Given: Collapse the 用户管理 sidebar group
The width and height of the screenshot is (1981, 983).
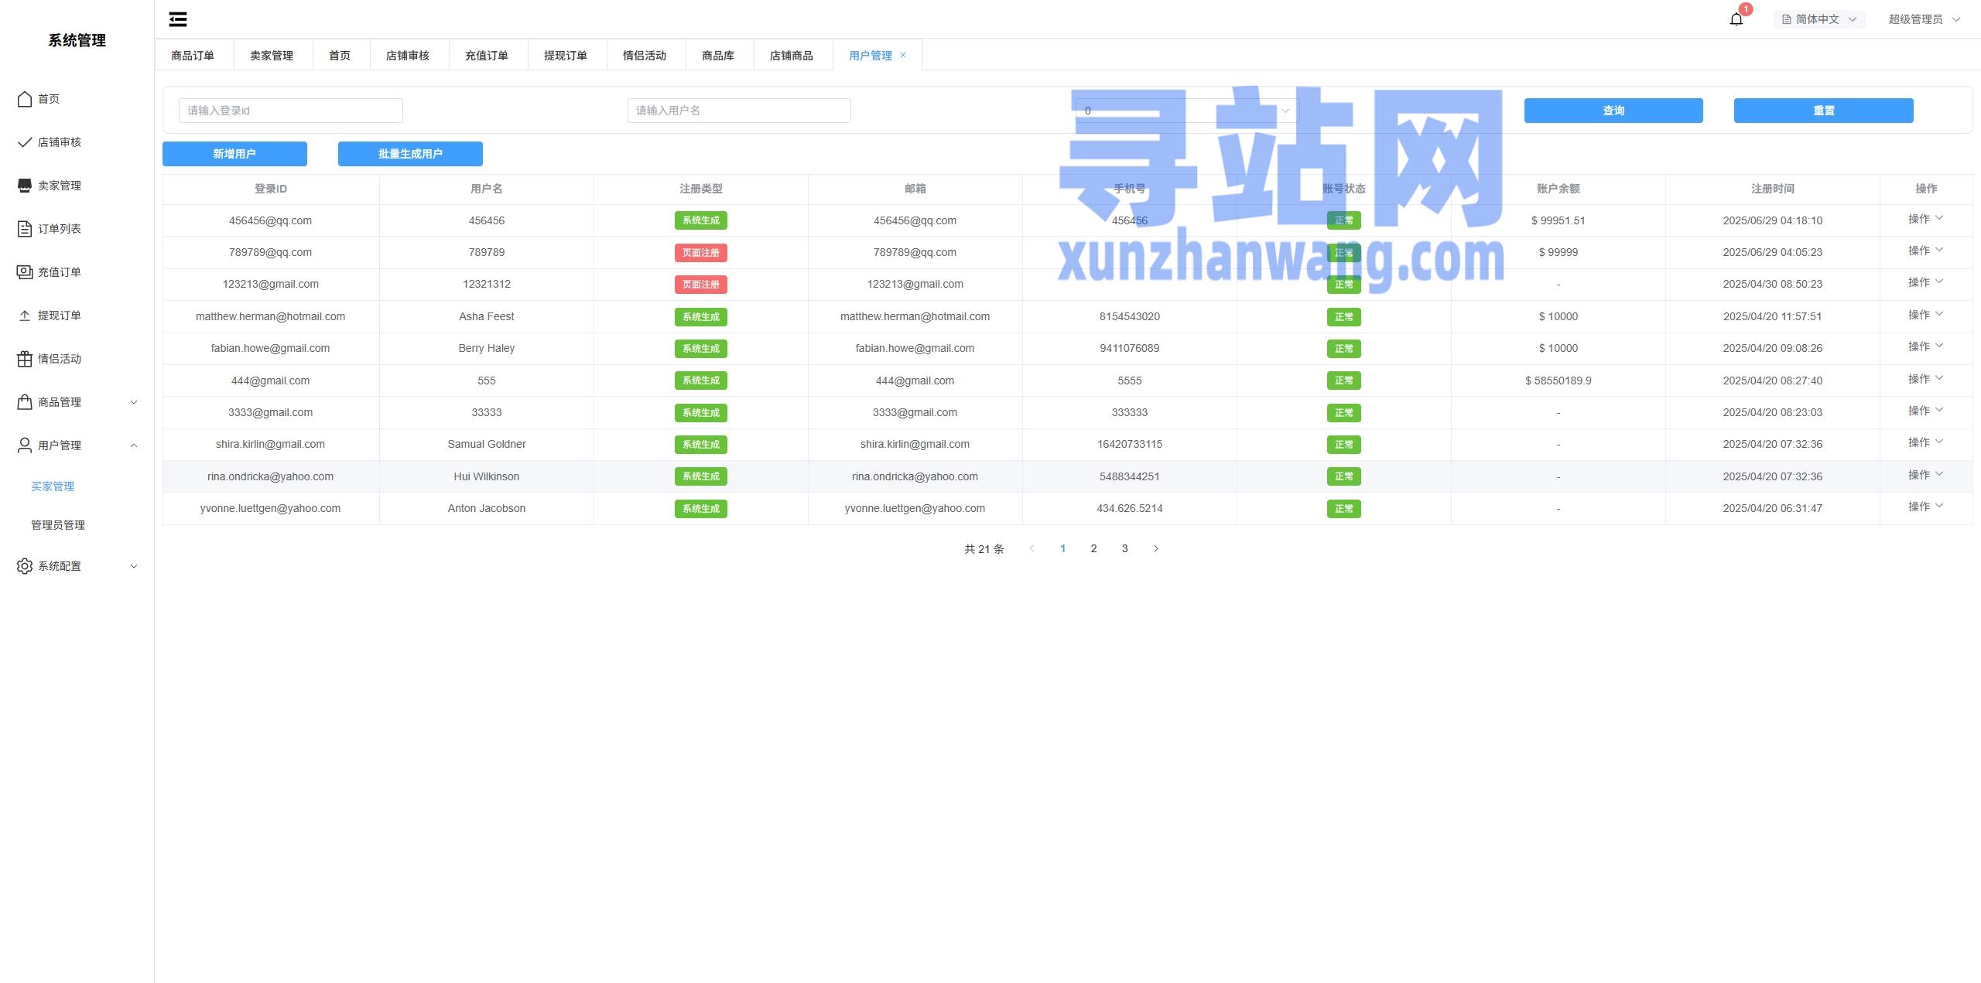Looking at the screenshot, I should (134, 445).
